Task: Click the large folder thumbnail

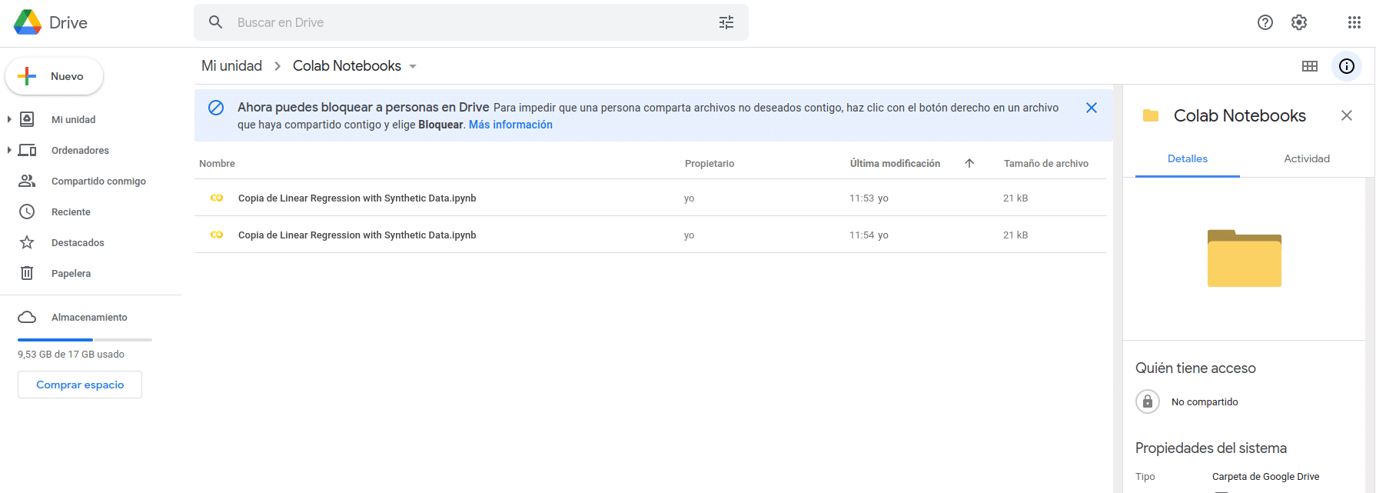Action: pyautogui.click(x=1245, y=258)
